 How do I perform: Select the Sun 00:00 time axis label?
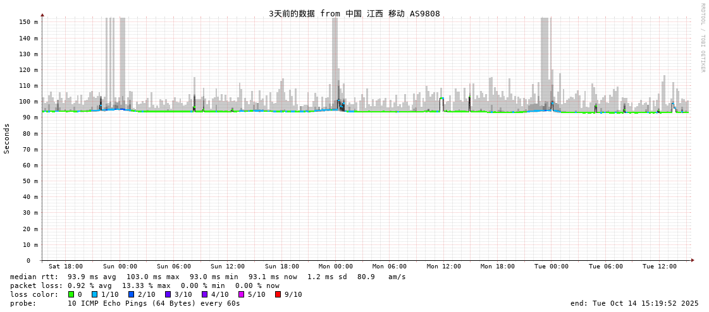coord(120,267)
